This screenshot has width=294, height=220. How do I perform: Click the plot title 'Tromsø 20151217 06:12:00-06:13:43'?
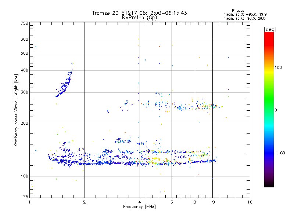click(x=139, y=13)
